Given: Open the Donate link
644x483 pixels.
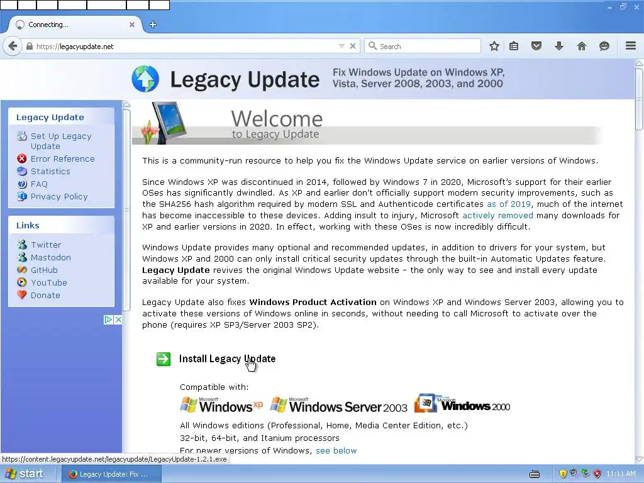Looking at the screenshot, I should 45,296.
